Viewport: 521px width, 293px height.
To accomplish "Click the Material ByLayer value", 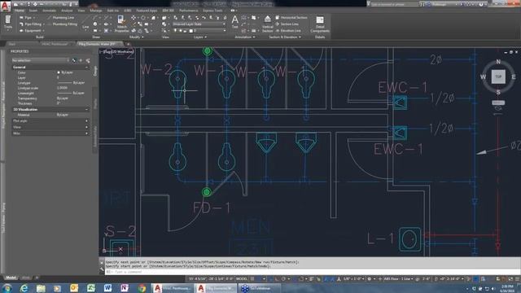I will tap(62, 115).
